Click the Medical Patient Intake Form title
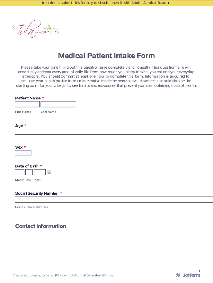This screenshot has width=213, height=283. pos(106,56)
